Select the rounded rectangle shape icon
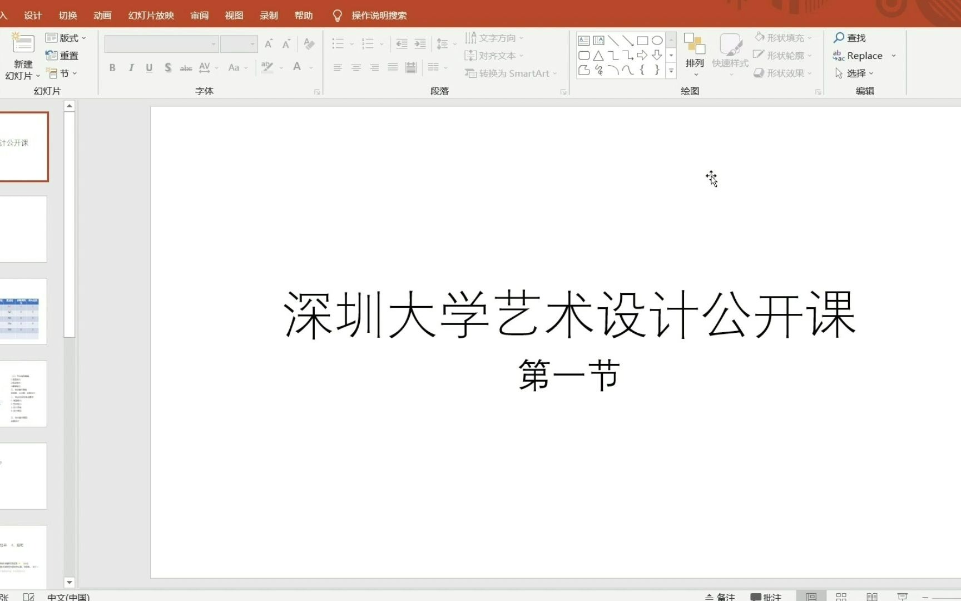961x601 pixels. coord(584,55)
